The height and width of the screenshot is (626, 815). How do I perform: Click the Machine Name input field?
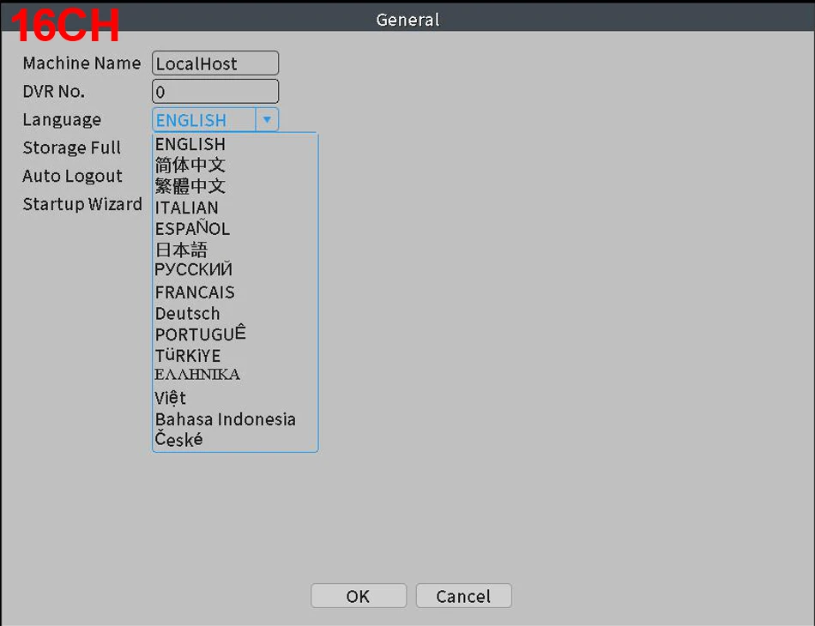point(215,63)
